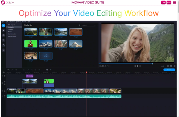Image resolution: width=179 pixels, height=117 pixels.
Task: Open the Filters magic wand sidebar icon
Action: (3, 31)
